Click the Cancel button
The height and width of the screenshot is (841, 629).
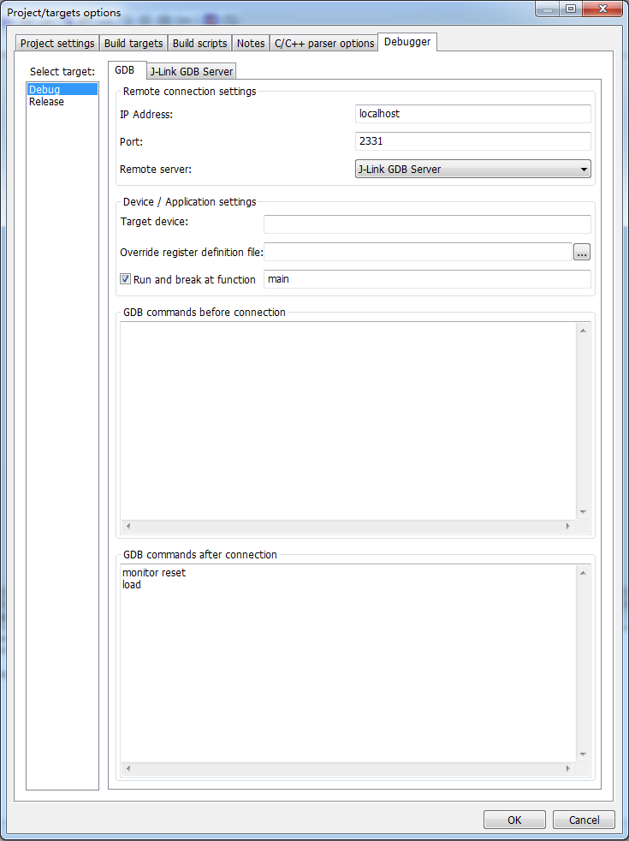point(584,820)
